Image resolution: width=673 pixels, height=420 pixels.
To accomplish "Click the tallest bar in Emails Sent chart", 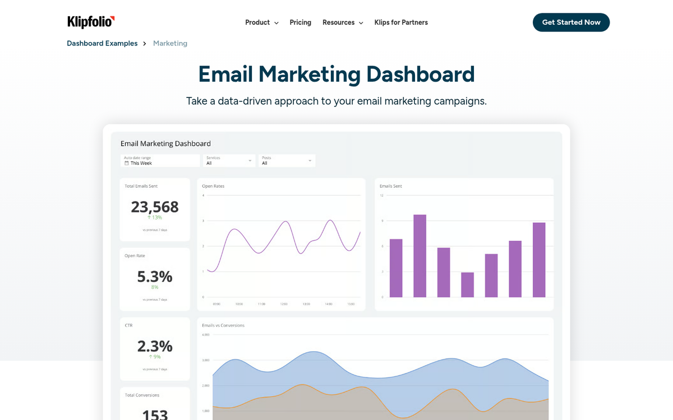I will click(x=418, y=255).
